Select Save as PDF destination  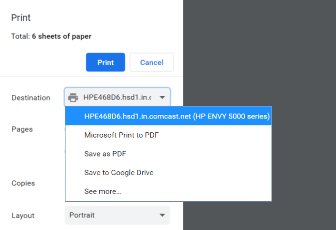click(x=105, y=154)
